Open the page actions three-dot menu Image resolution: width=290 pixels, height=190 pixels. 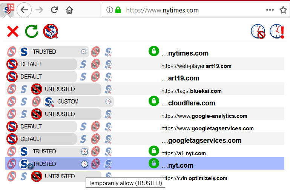pos(270,10)
